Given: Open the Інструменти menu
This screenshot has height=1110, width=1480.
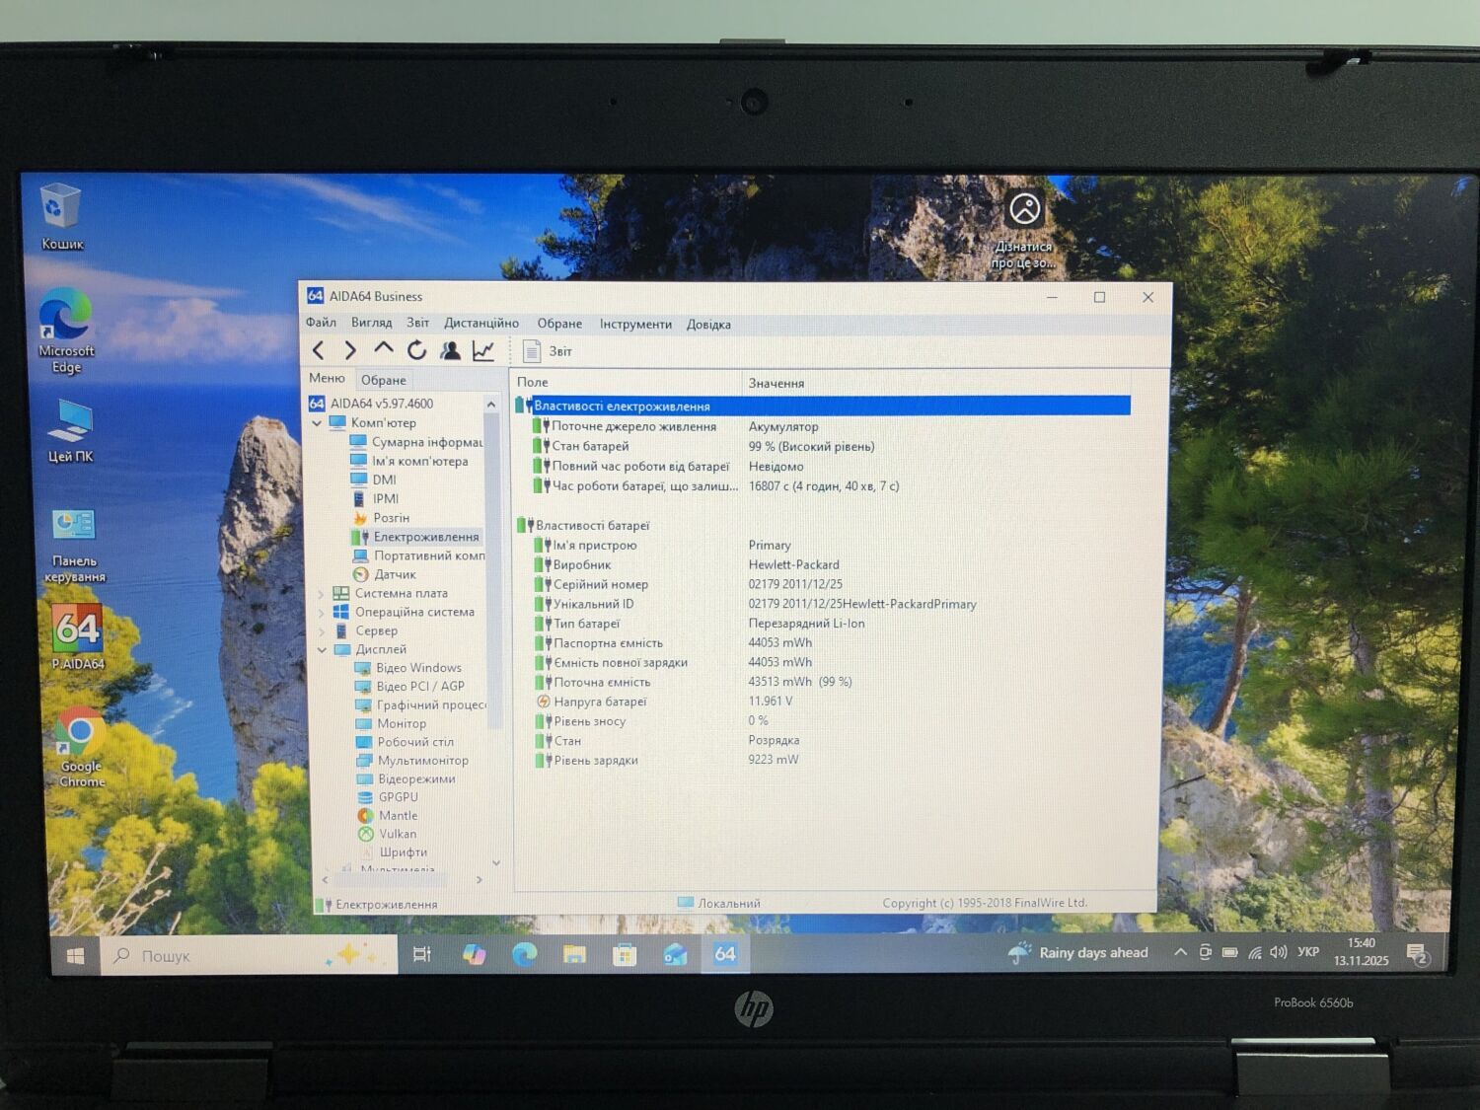Looking at the screenshot, I should (x=634, y=324).
